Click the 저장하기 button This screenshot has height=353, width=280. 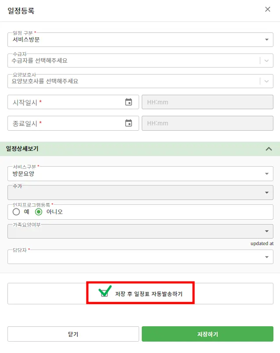point(207,334)
